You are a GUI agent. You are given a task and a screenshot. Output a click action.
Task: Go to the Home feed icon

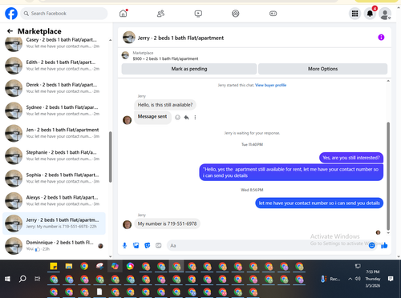point(124,14)
